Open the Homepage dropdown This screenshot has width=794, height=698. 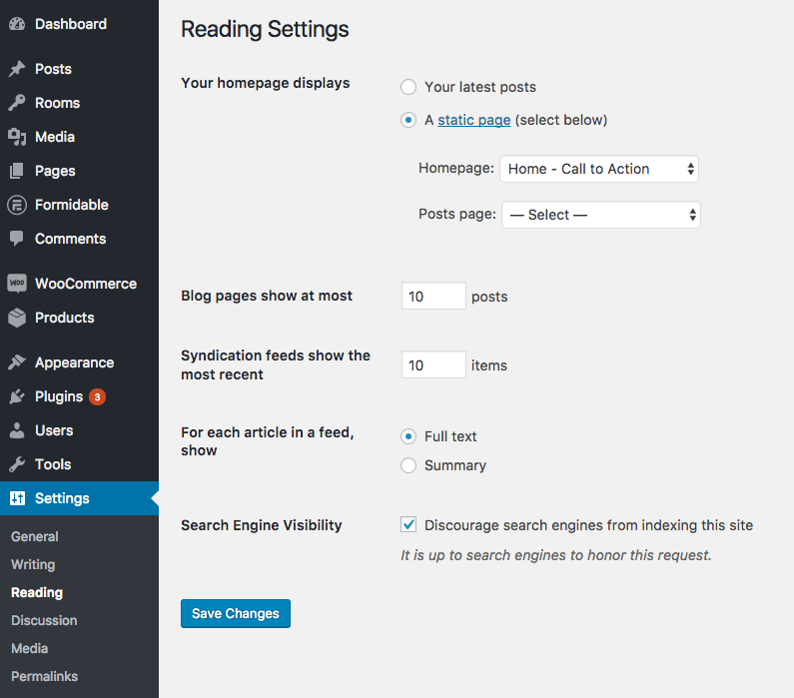pos(599,169)
